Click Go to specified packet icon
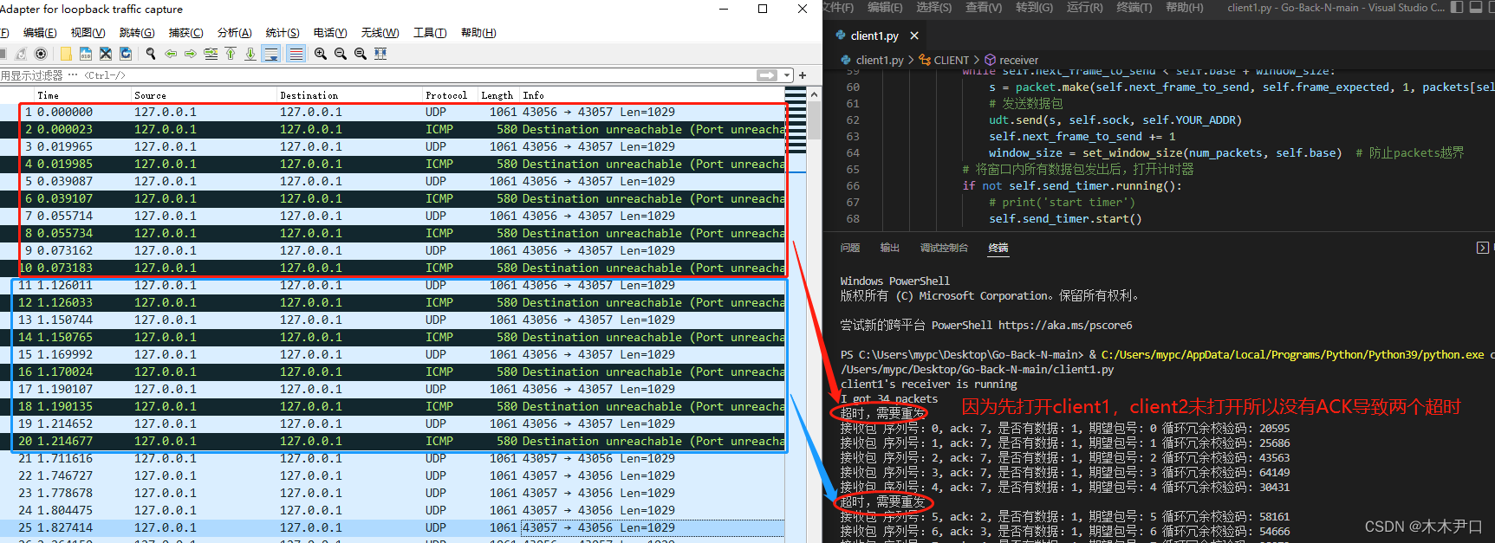Screen dimensions: 1495x543 (x=211, y=54)
